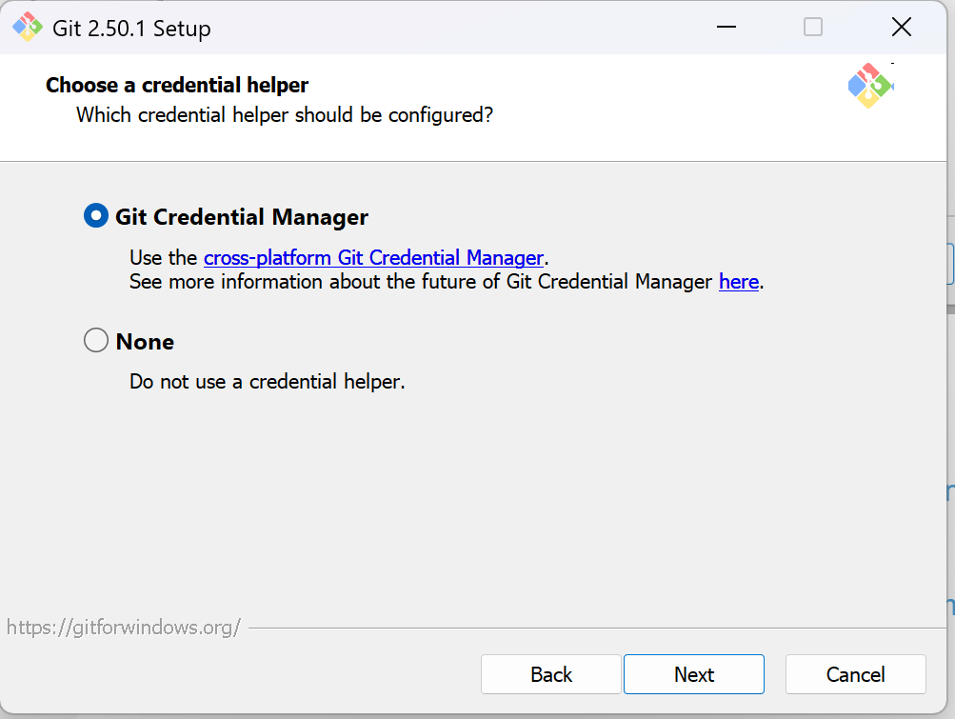Open the cross-platform Git Credential Manager link

coord(373,258)
